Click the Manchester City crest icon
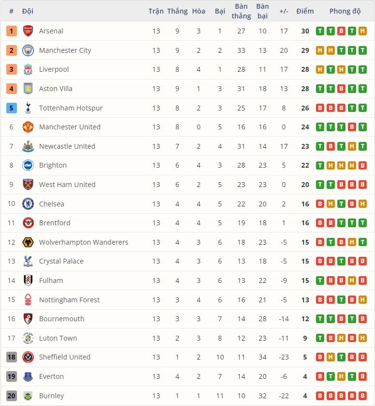This screenshot has height=406, width=375. click(x=28, y=50)
